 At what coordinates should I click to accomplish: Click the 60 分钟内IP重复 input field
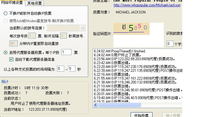pyautogui.click(x=14, y=43)
